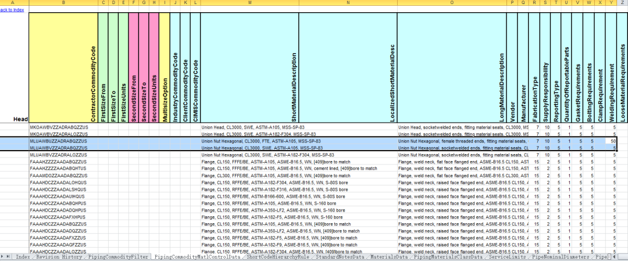Select 'Flange, CL300, FFFE/BE, ASTM-A105' description cell
The width and height of the screenshot is (628, 261).
pos(249,176)
